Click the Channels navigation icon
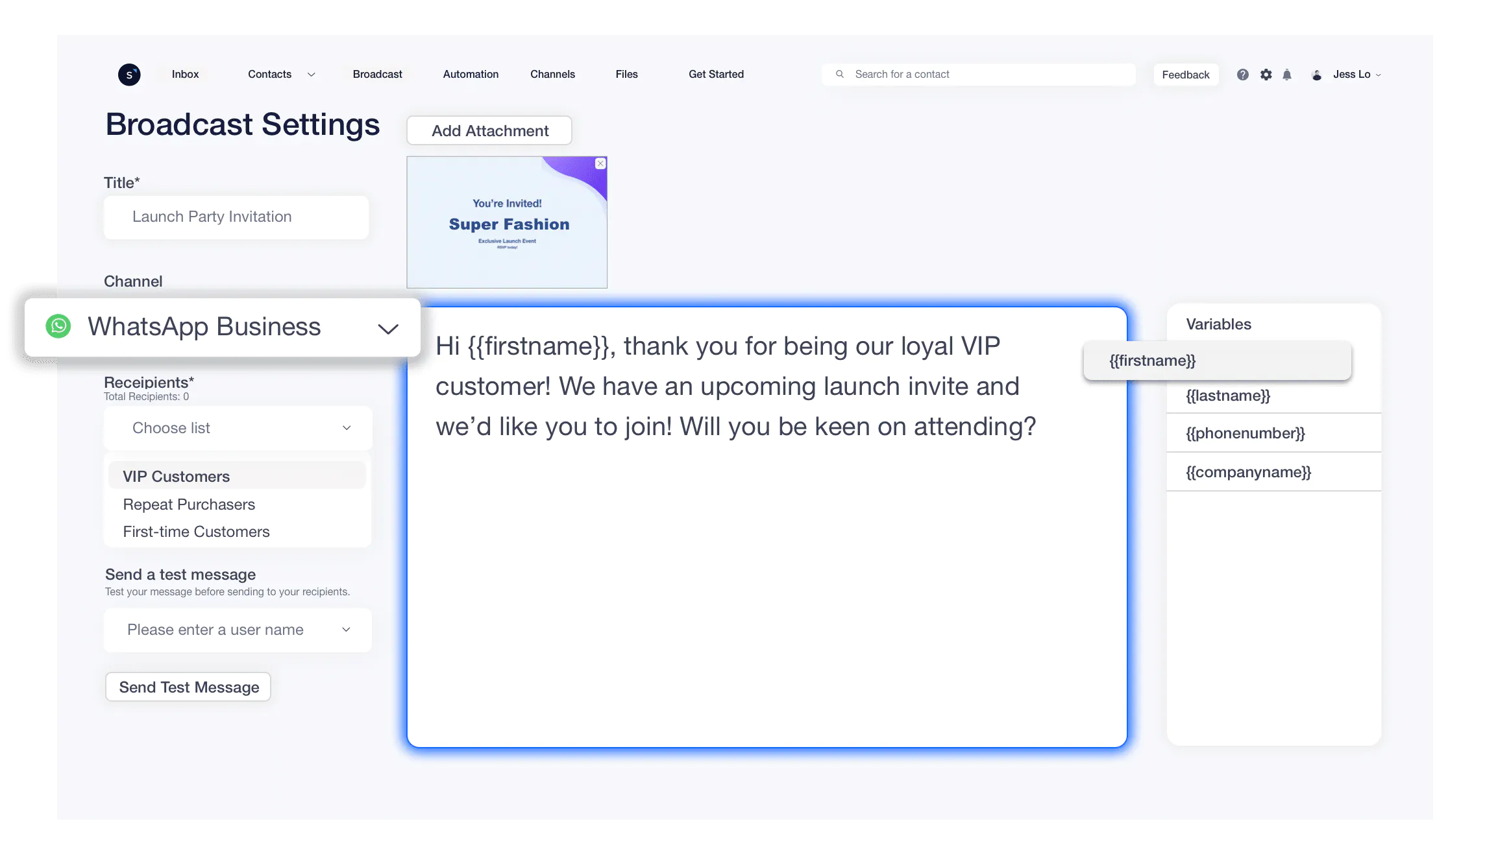Viewport: 1485px width, 843px height. [x=553, y=73]
